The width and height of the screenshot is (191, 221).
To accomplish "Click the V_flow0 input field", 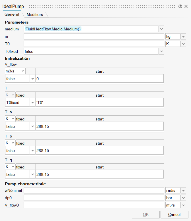I will point(94,205).
